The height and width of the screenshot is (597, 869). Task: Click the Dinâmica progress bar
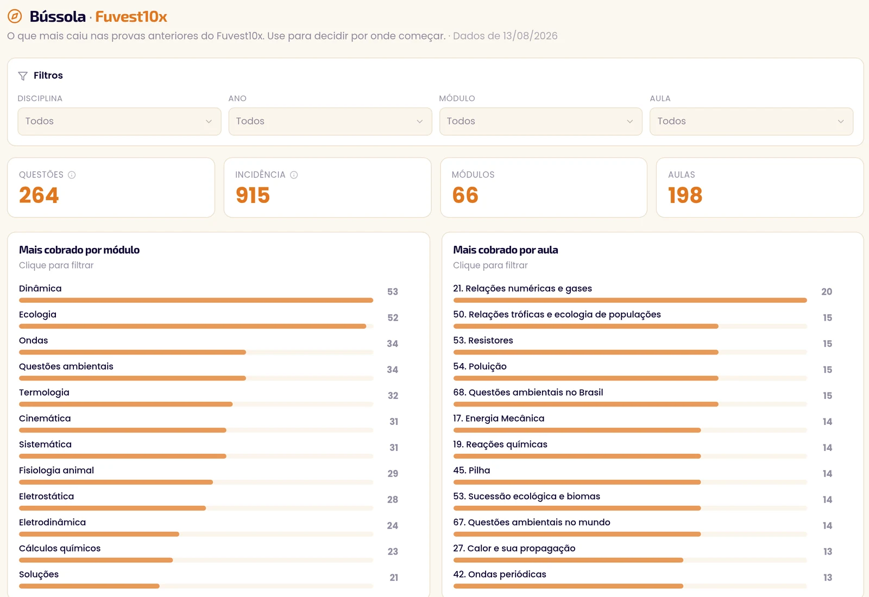click(x=196, y=300)
